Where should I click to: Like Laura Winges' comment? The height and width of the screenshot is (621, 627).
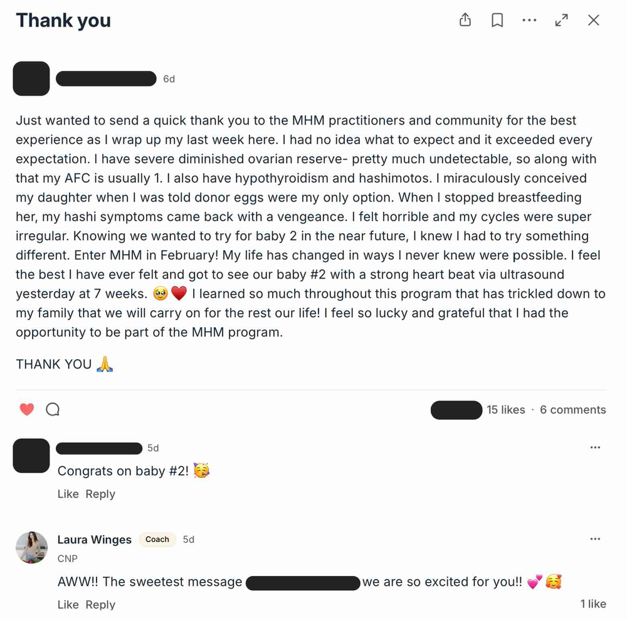pyautogui.click(x=68, y=605)
